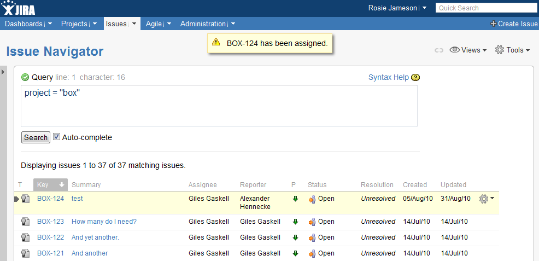The image size is (539, 261).
Task: Expand the collapsed left sidebar arrow
Action: coord(3,72)
